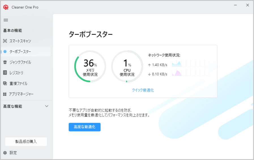The width and height of the screenshot is (254, 160).
Task: Click the hamburger menu icon
Action: (x=6, y=20)
